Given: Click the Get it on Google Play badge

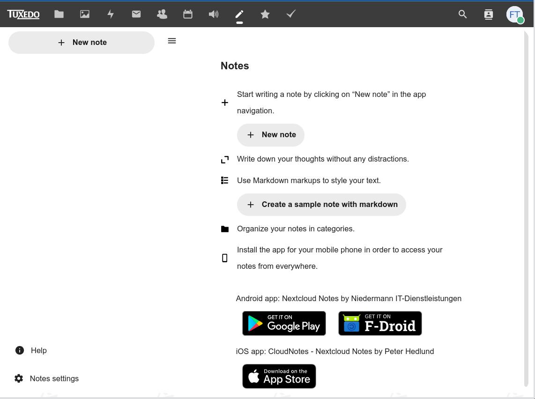Looking at the screenshot, I should click(284, 323).
